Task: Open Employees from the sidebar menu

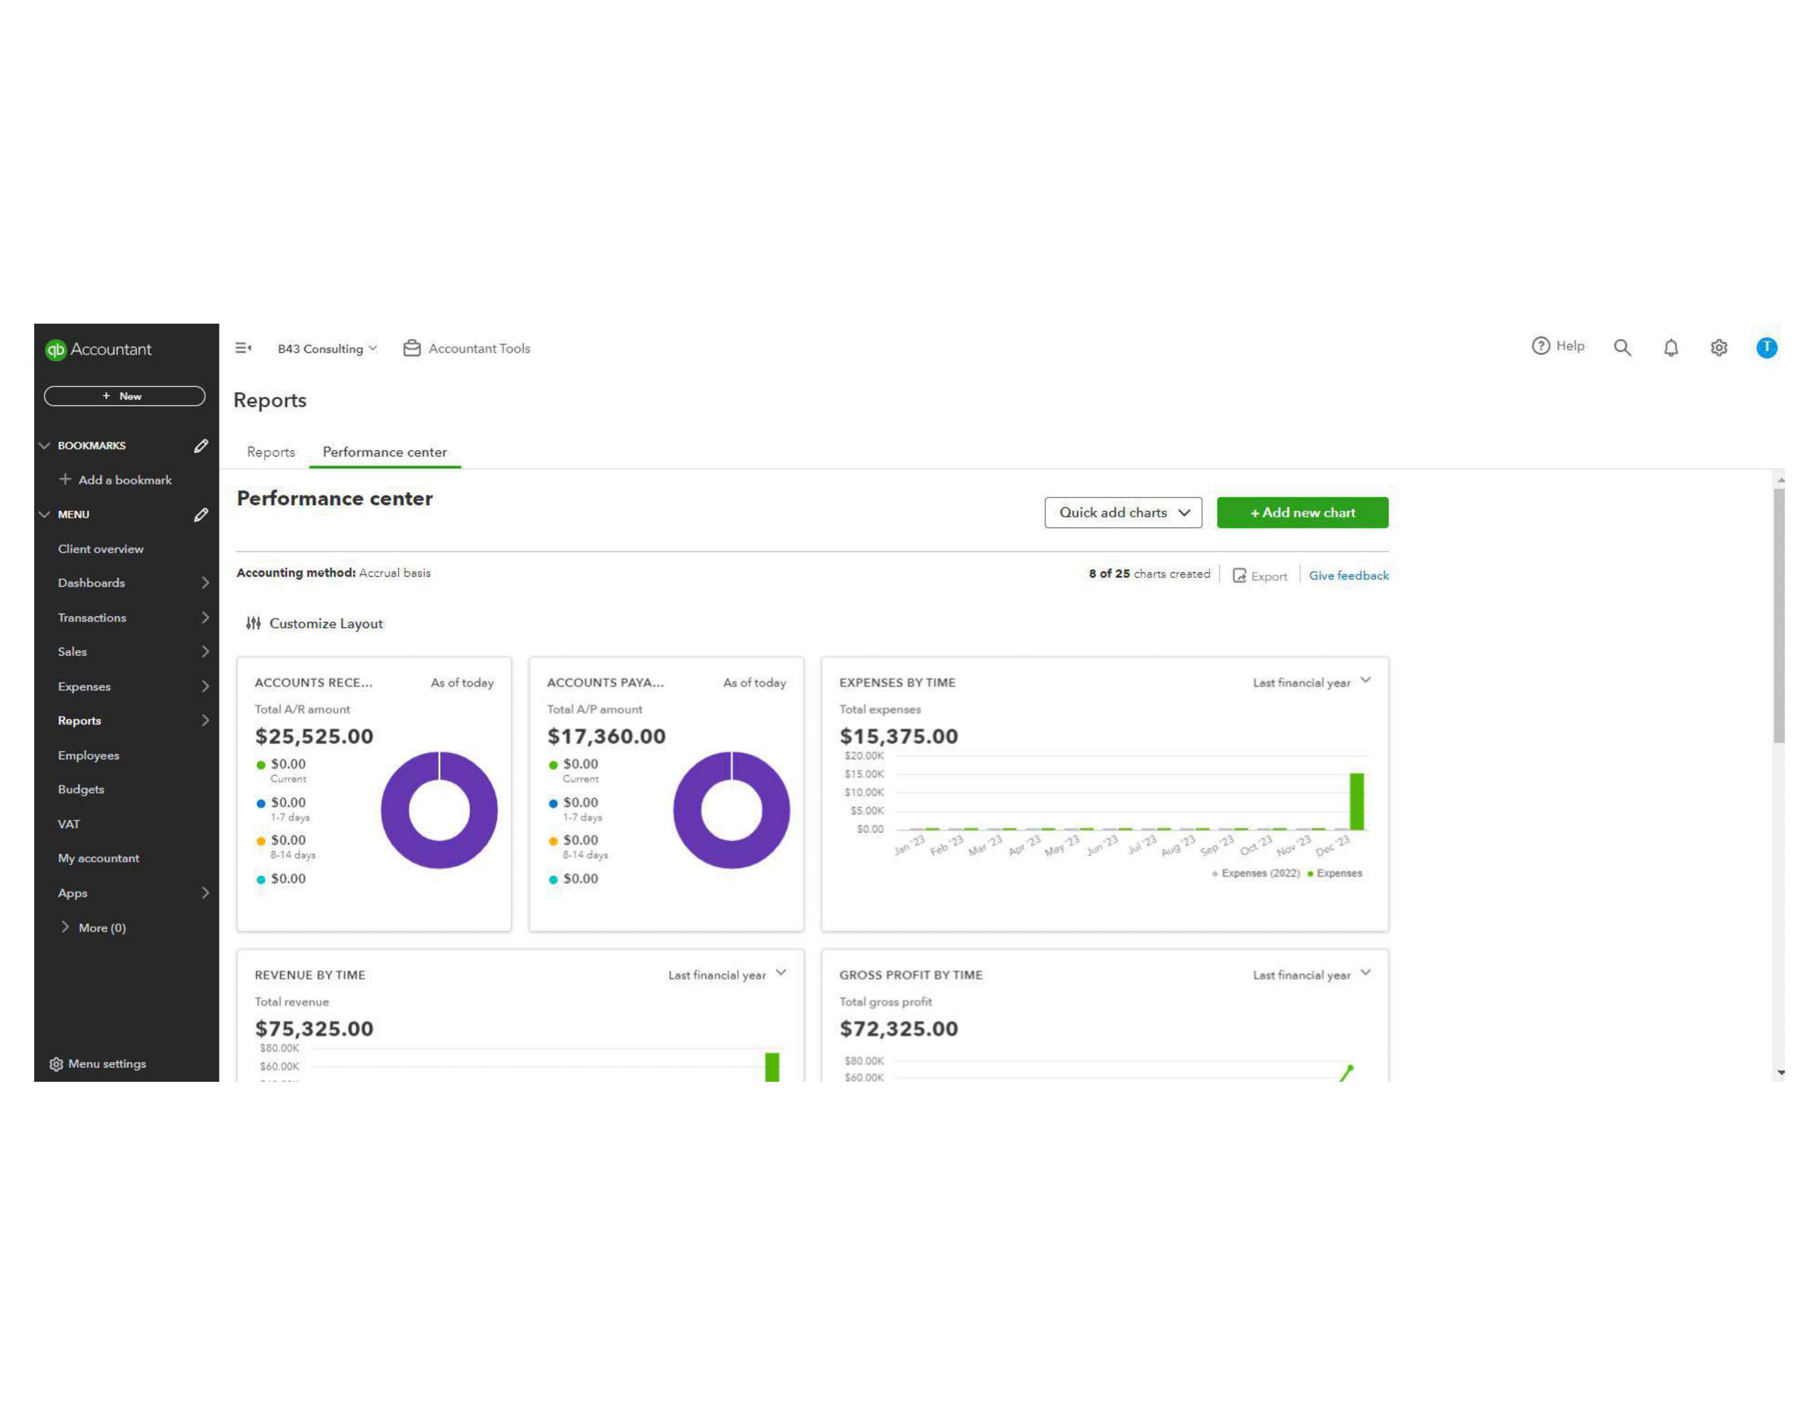Action: pyautogui.click(x=88, y=755)
